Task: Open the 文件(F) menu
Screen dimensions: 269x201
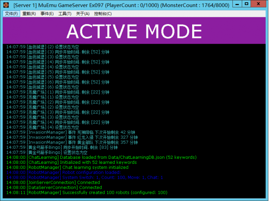Action: point(12,14)
